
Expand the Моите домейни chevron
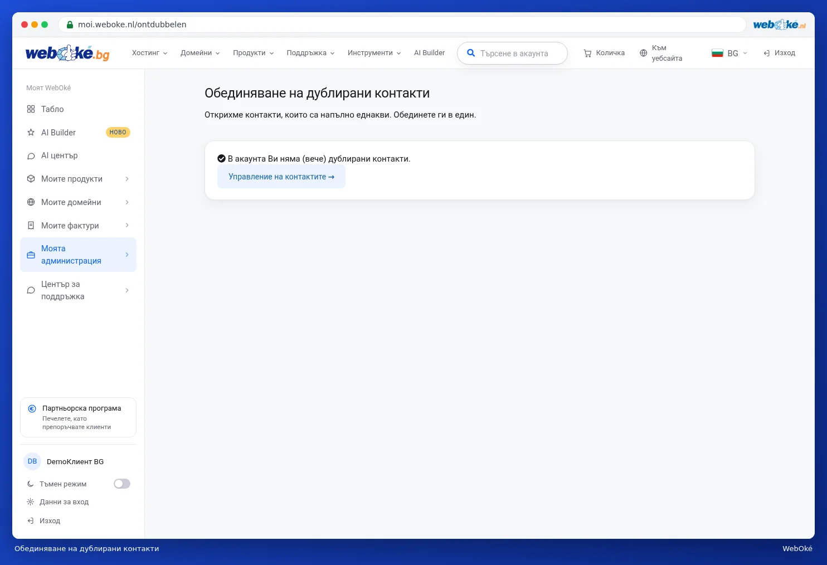pyautogui.click(x=127, y=202)
